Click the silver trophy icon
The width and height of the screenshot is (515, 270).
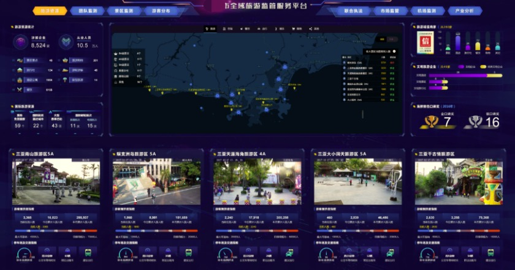point(474,121)
